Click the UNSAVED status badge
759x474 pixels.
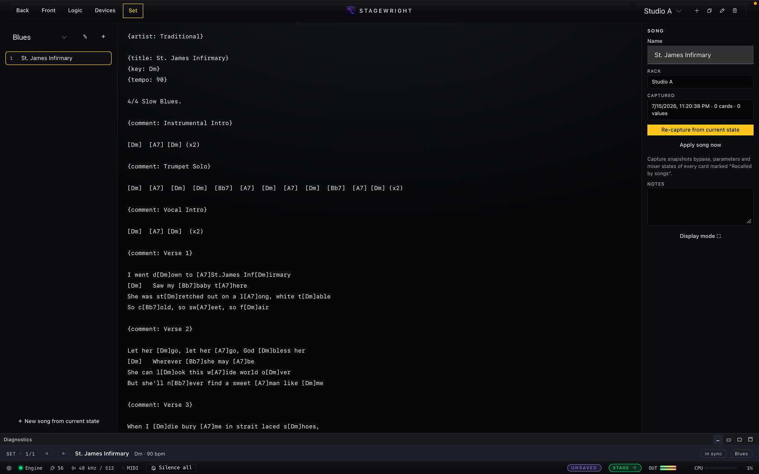tap(584, 468)
